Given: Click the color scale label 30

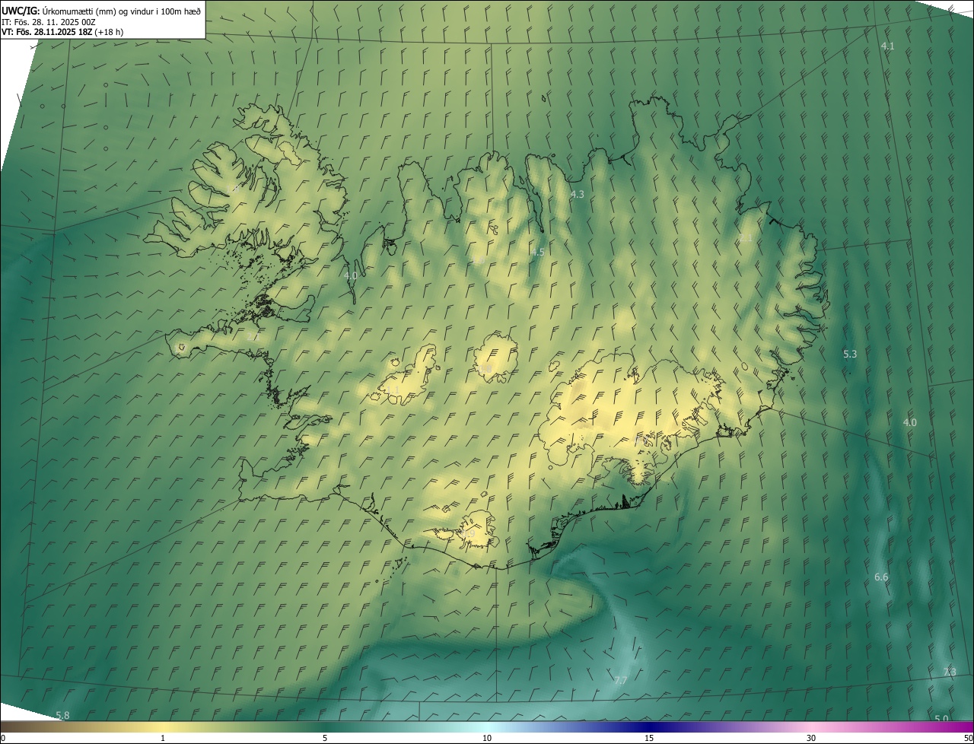Looking at the screenshot, I should pyautogui.click(x=811, y=739).
